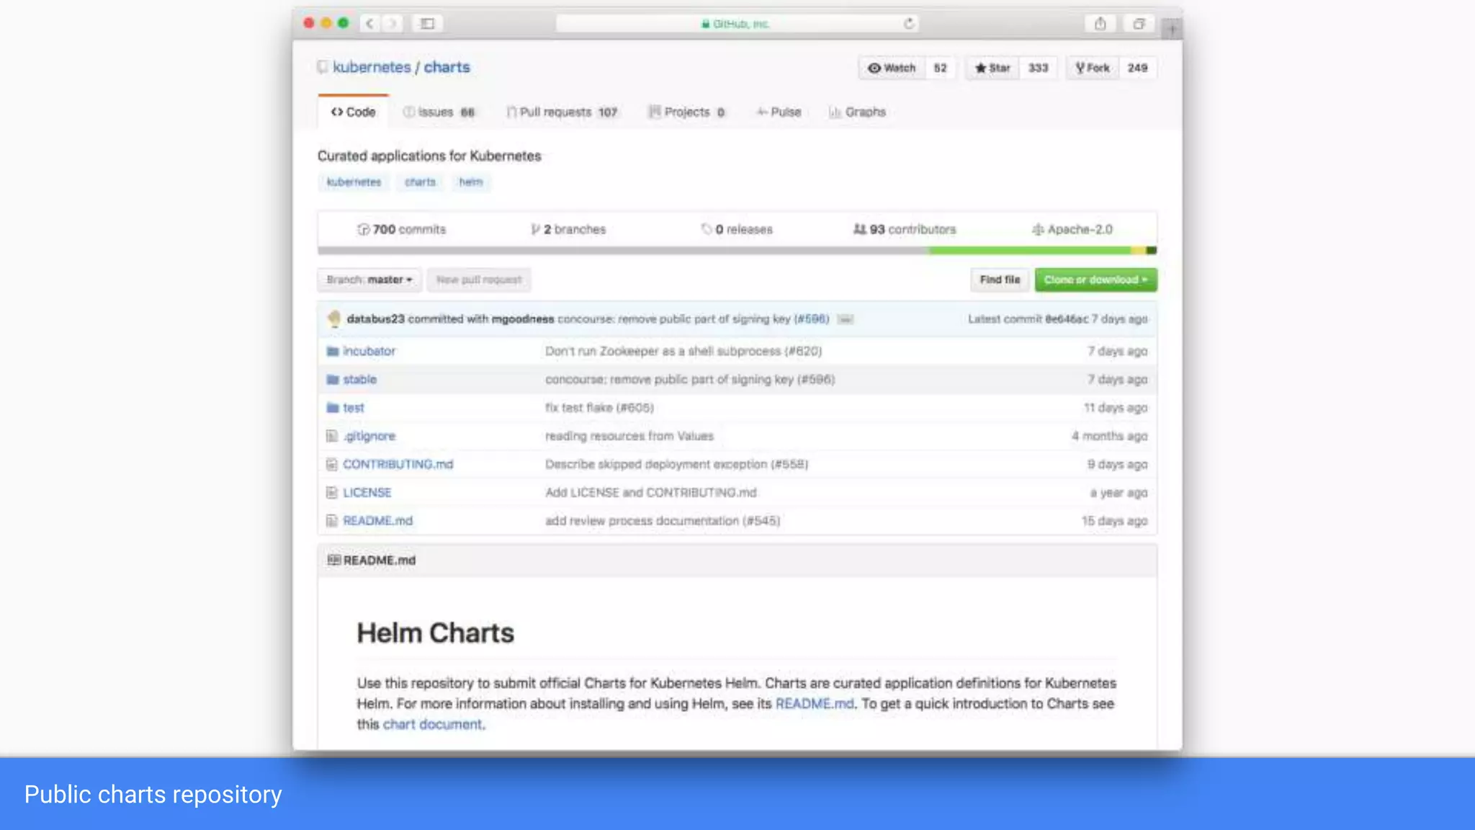Click the new tab plus icon
Image resolution: width=1475 pixels, height=830 pixels.
tap(1171, 30)
